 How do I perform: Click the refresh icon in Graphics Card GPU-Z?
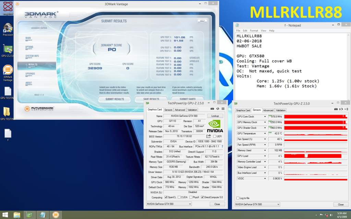(x=218, y=109)
